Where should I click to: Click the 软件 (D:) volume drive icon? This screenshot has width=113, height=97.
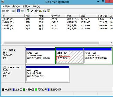pos(3,22)
